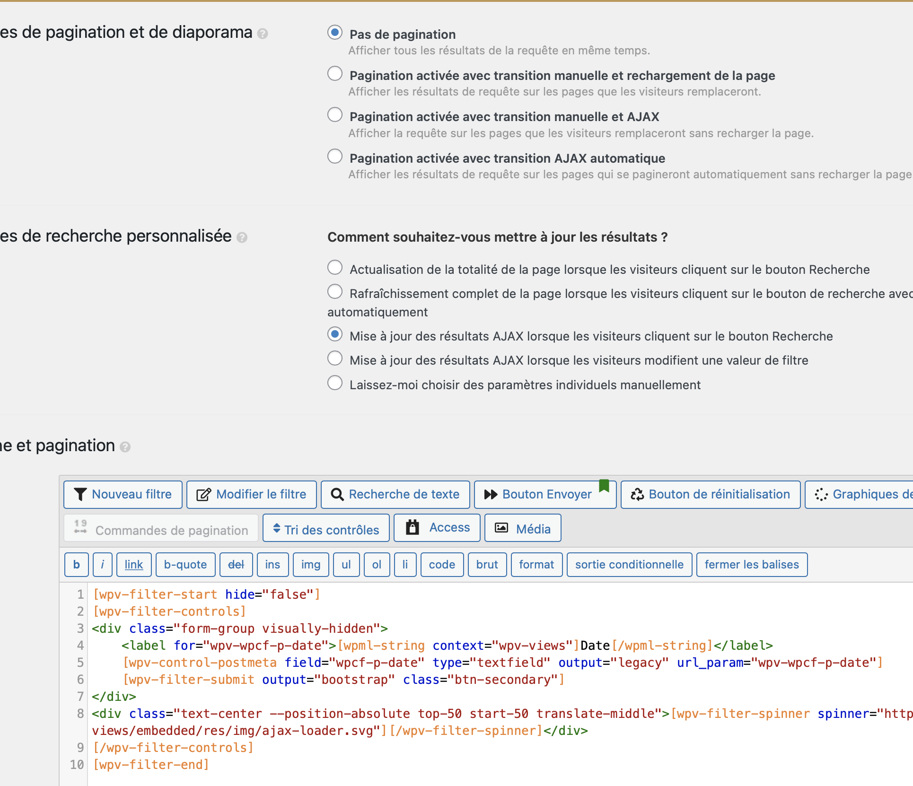The width and height of the screenshot is (913, 786).
Task: Click the magnifier icon on Recherche de texte
Action: (337, 495)
